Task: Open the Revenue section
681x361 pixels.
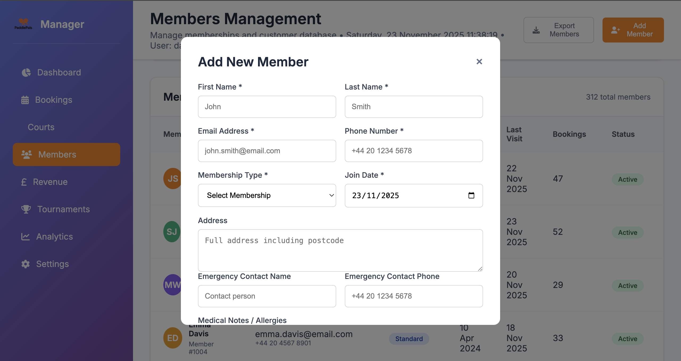Action: point(67,182)
